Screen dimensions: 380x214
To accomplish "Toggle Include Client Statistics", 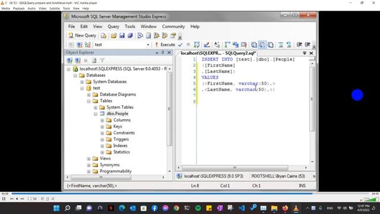I will point(235,45).
